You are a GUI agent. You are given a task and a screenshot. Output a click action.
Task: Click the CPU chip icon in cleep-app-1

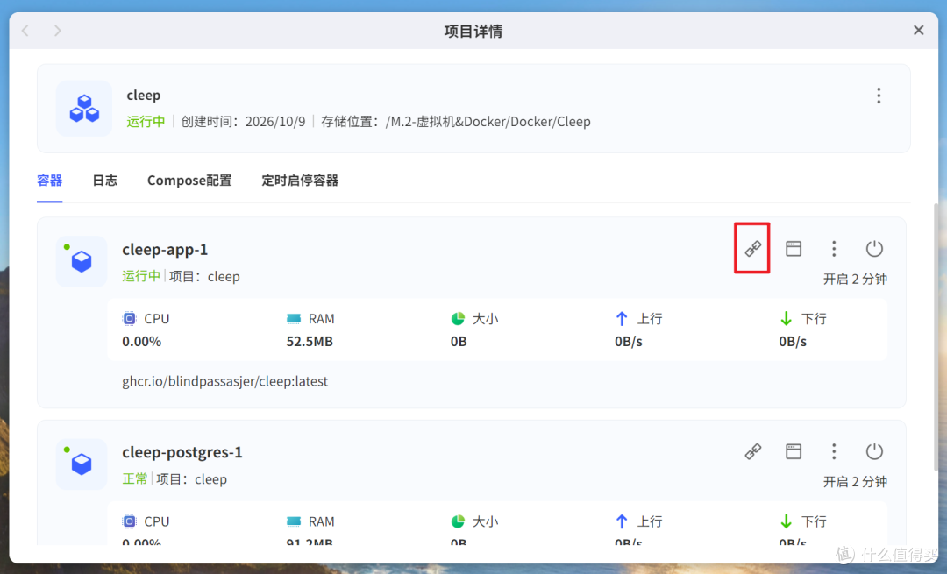pyautogui.click(x=129, y=319)
